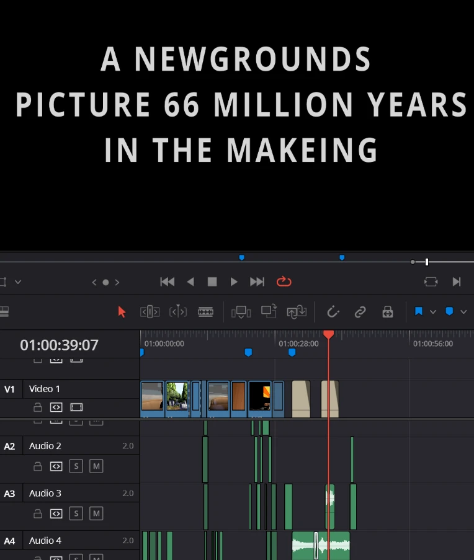Select the Selection Mode arrow tool

tap(122, 312)
